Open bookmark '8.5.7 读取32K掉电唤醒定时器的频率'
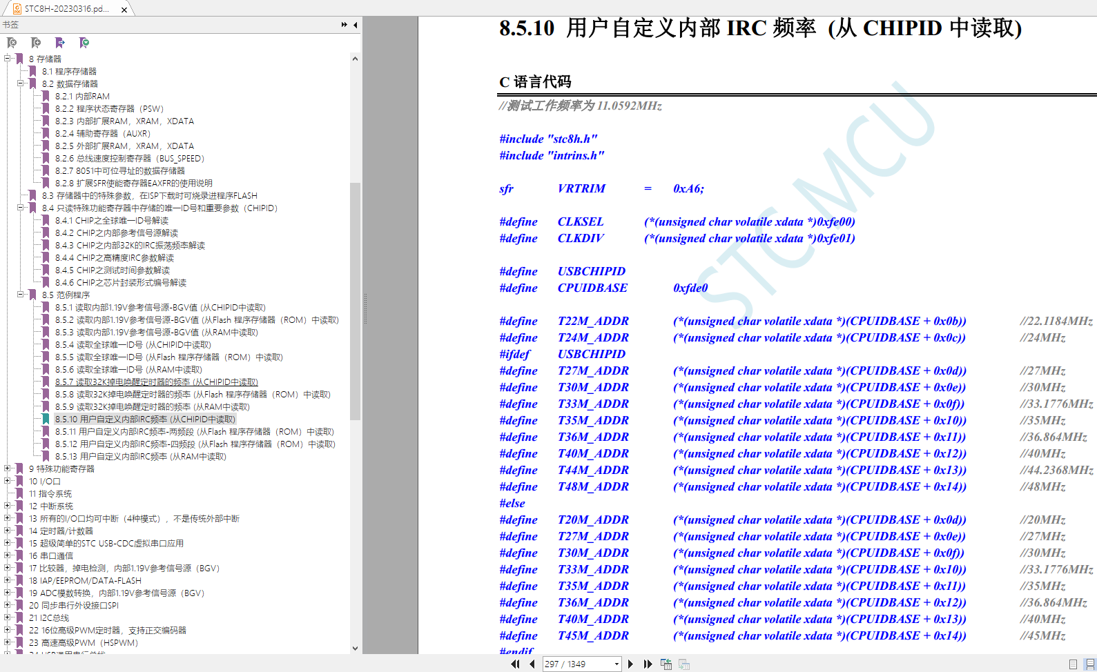Viewport: 1097px width, 672px height. (157, 382)
